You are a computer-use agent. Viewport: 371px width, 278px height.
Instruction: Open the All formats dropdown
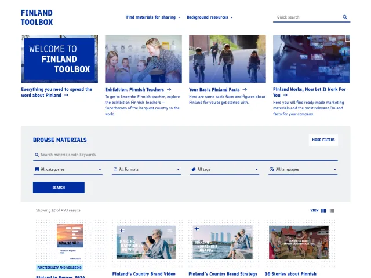[146, 170]
